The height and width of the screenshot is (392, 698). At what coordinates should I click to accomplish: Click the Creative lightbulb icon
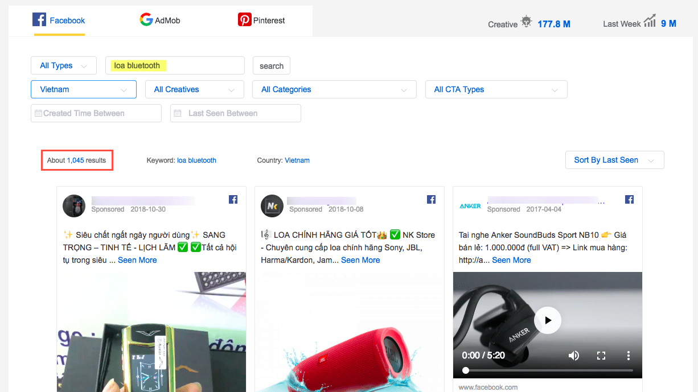click(527, 22)
